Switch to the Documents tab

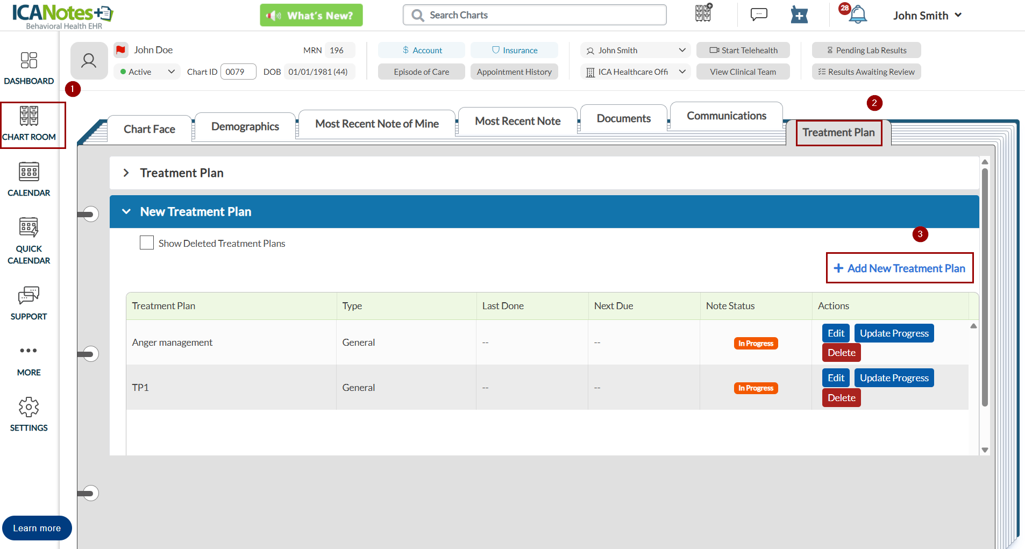624,118
